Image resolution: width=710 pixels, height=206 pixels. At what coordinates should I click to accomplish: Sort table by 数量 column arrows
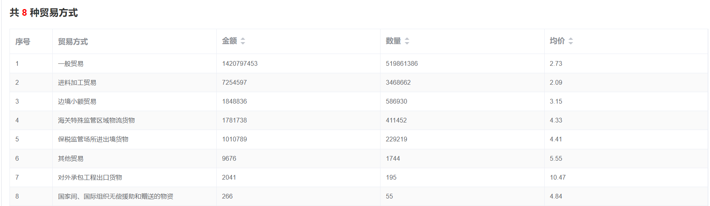[407, 41]
